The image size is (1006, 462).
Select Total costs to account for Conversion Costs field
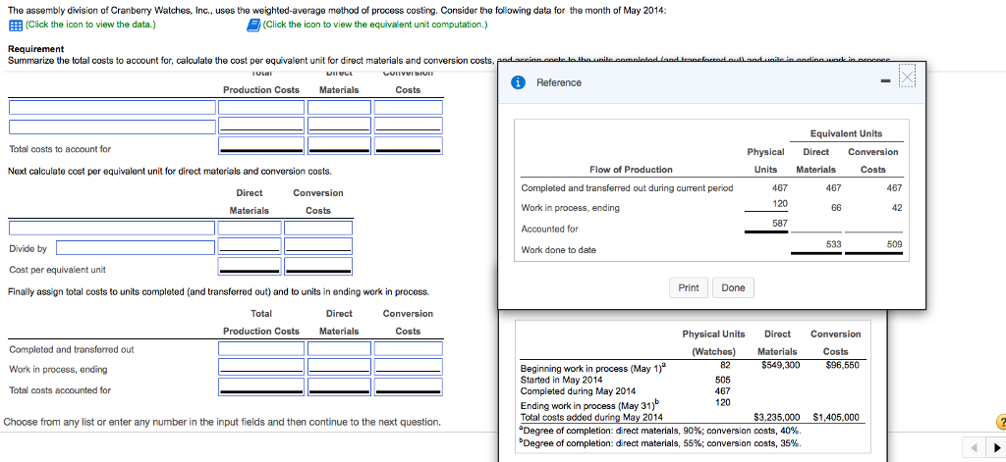(409, 147)
